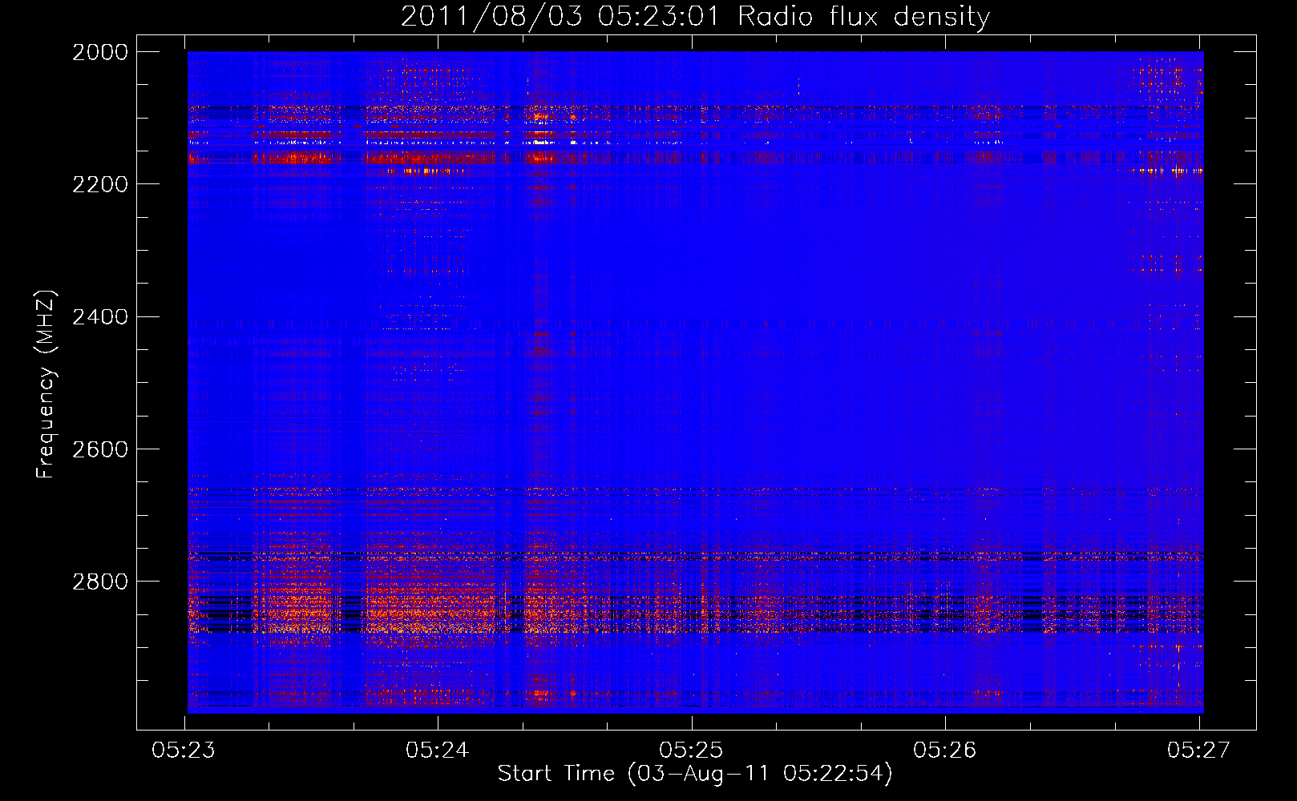Screen dimensions: 1297x801
Task: Click the '2000' frequency axis label
Action: tap(100, 52)
